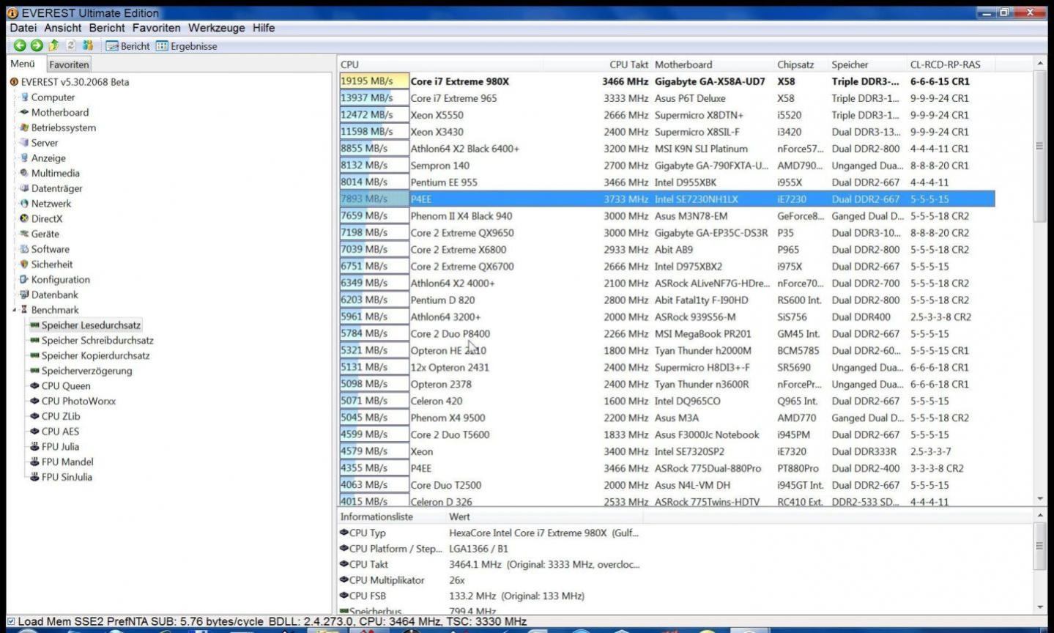Click the CPU FSB info row

tap(491, 596)
